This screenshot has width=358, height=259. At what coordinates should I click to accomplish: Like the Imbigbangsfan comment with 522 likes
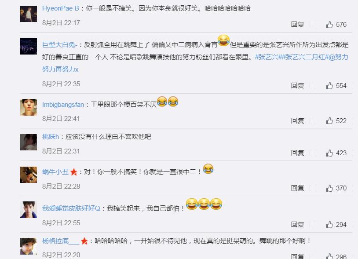(x=329, y=120)
